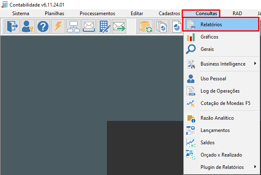Select Cotação de Moedas F5
The width and height of the screenshot is (261, 175).
point(221,103)
